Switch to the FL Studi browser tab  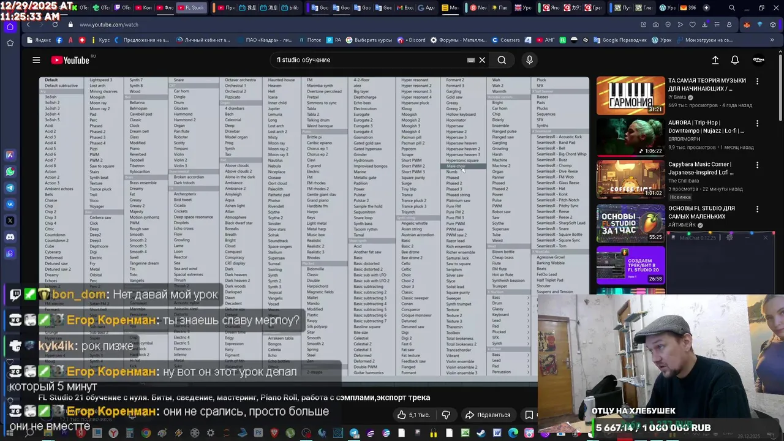pos(192,8)
